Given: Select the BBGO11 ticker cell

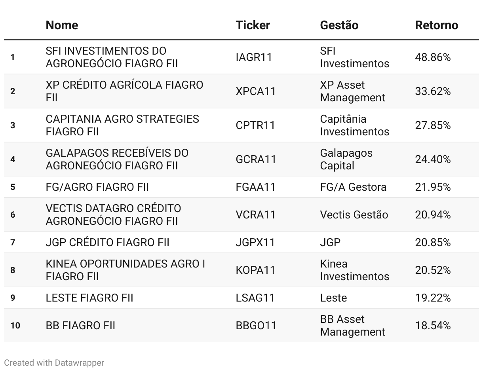Looking at the screenshot, I should click(256, 326).
